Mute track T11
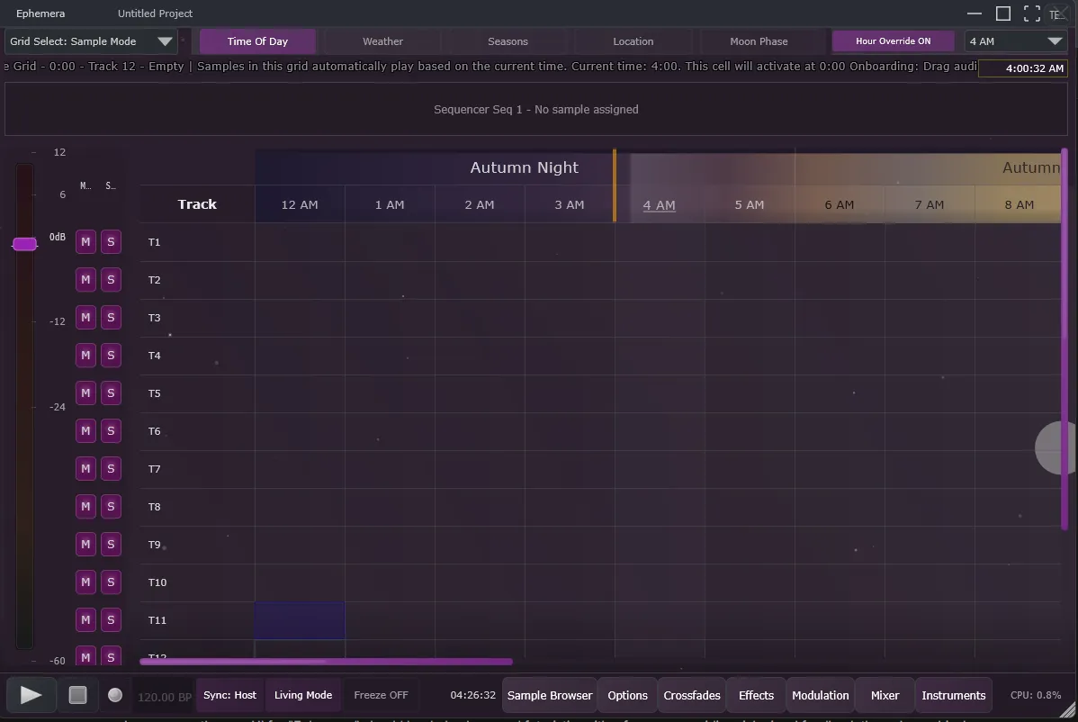 point(85,619)
